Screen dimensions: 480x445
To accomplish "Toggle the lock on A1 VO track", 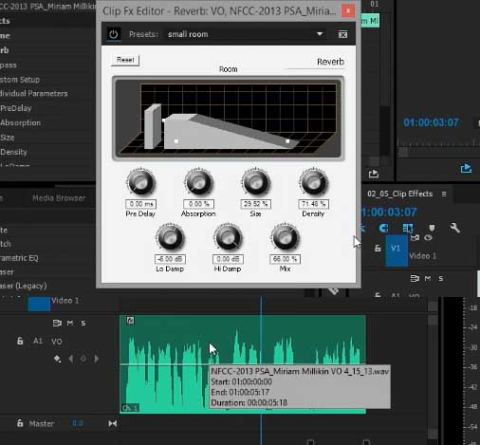I will point(20,341).
